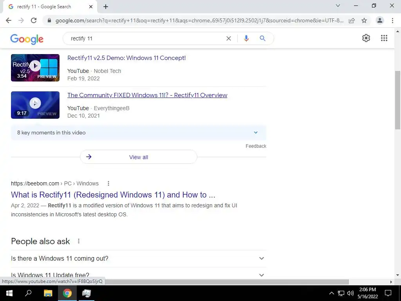The width and height of the screenshot is (401, 301).
Task: Reload the page with the refresh icon
Action: (x=34, y=20)
